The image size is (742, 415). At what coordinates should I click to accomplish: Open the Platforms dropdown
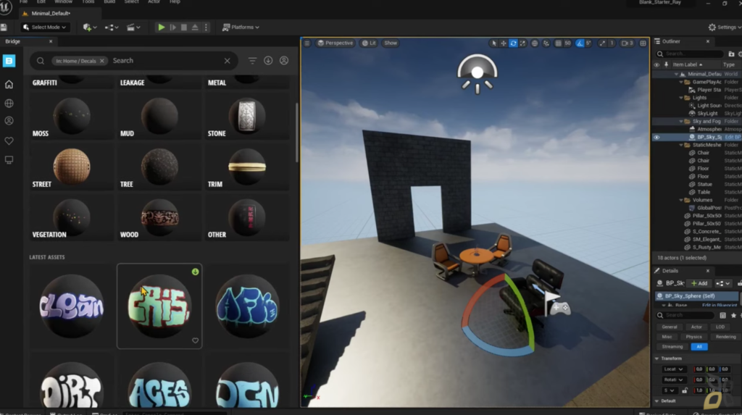pyautogui.click(x=241, y=28)
